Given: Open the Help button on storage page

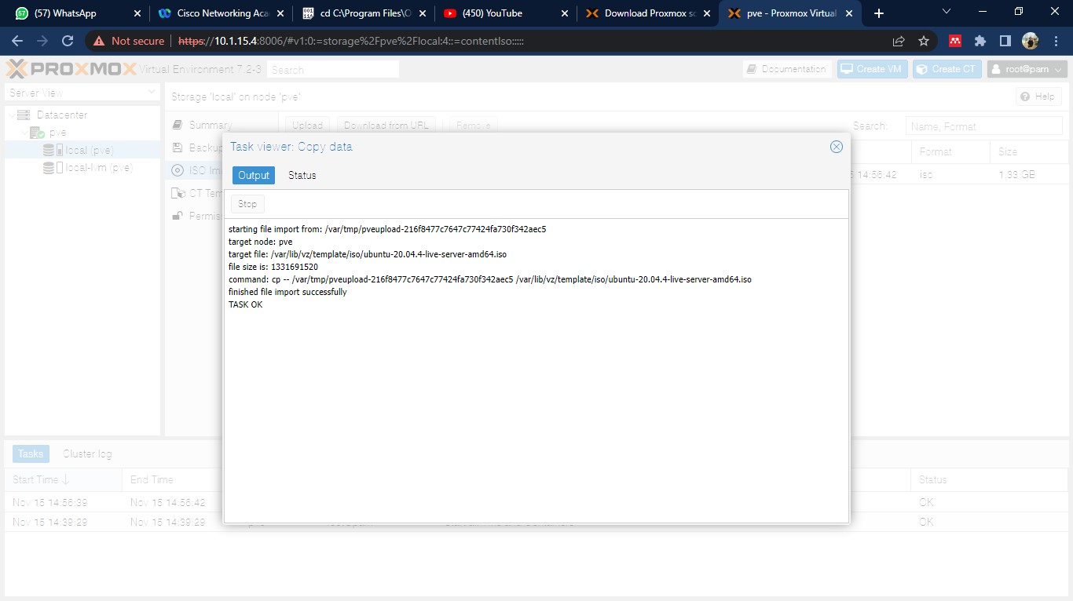Looking at the screenshot, I should [x=1038, y=96].
